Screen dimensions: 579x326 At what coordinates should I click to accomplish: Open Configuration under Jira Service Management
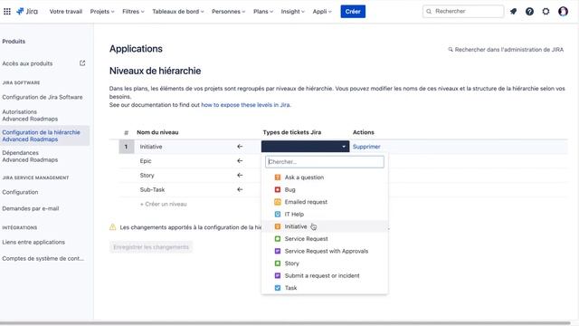point(20,192)
